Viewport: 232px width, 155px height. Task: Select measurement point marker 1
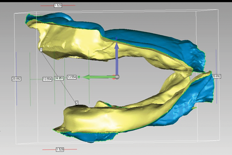tap(41, 50)
